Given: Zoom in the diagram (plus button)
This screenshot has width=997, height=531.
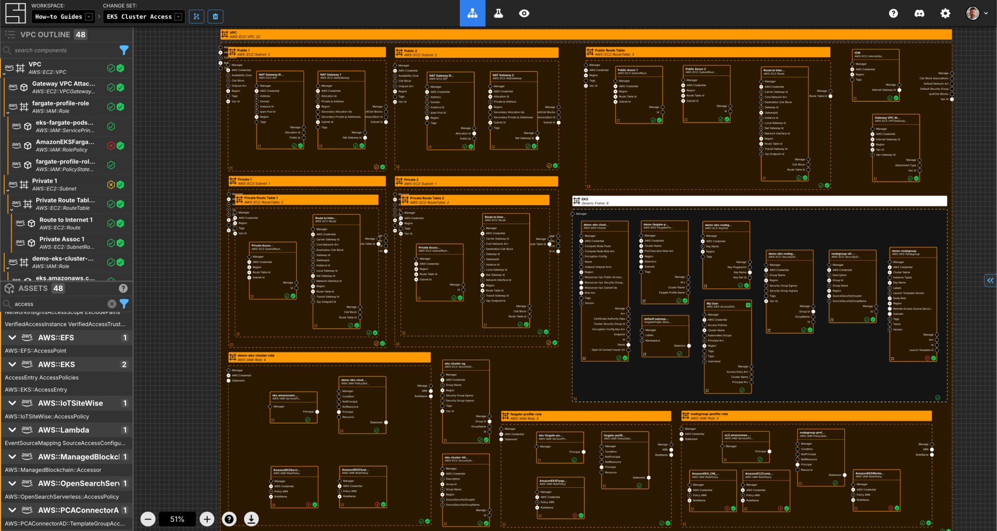Looking at the screenshot, I should coord(207,519).
